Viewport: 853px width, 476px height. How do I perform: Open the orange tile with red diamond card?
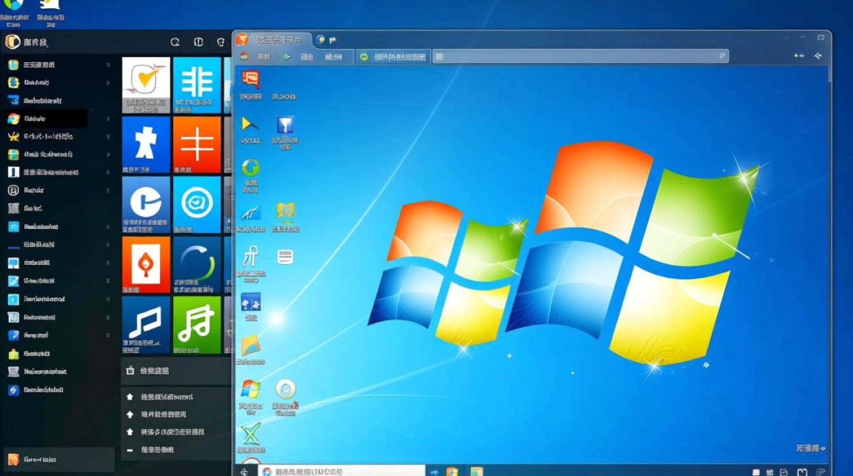coord(146,265)
